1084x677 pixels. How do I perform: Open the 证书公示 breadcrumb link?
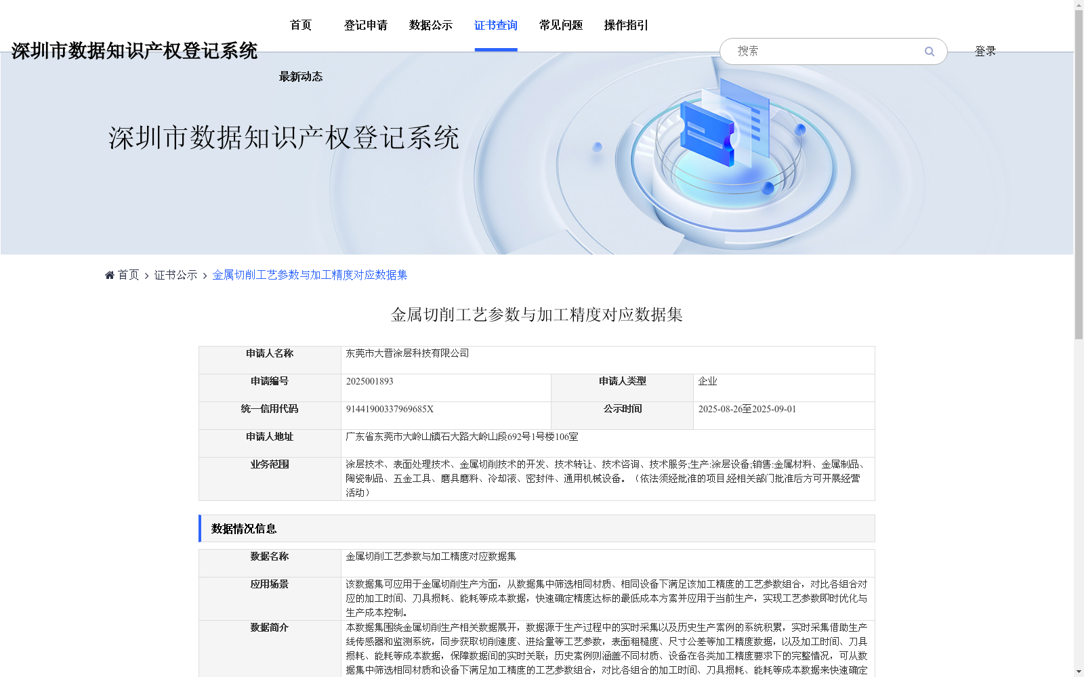coord(175,275)
